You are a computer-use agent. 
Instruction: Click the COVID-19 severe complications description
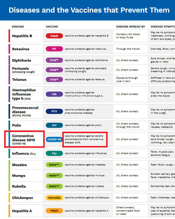84,139
